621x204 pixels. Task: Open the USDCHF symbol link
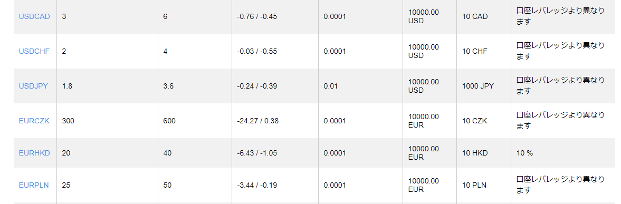coord(34,52)
